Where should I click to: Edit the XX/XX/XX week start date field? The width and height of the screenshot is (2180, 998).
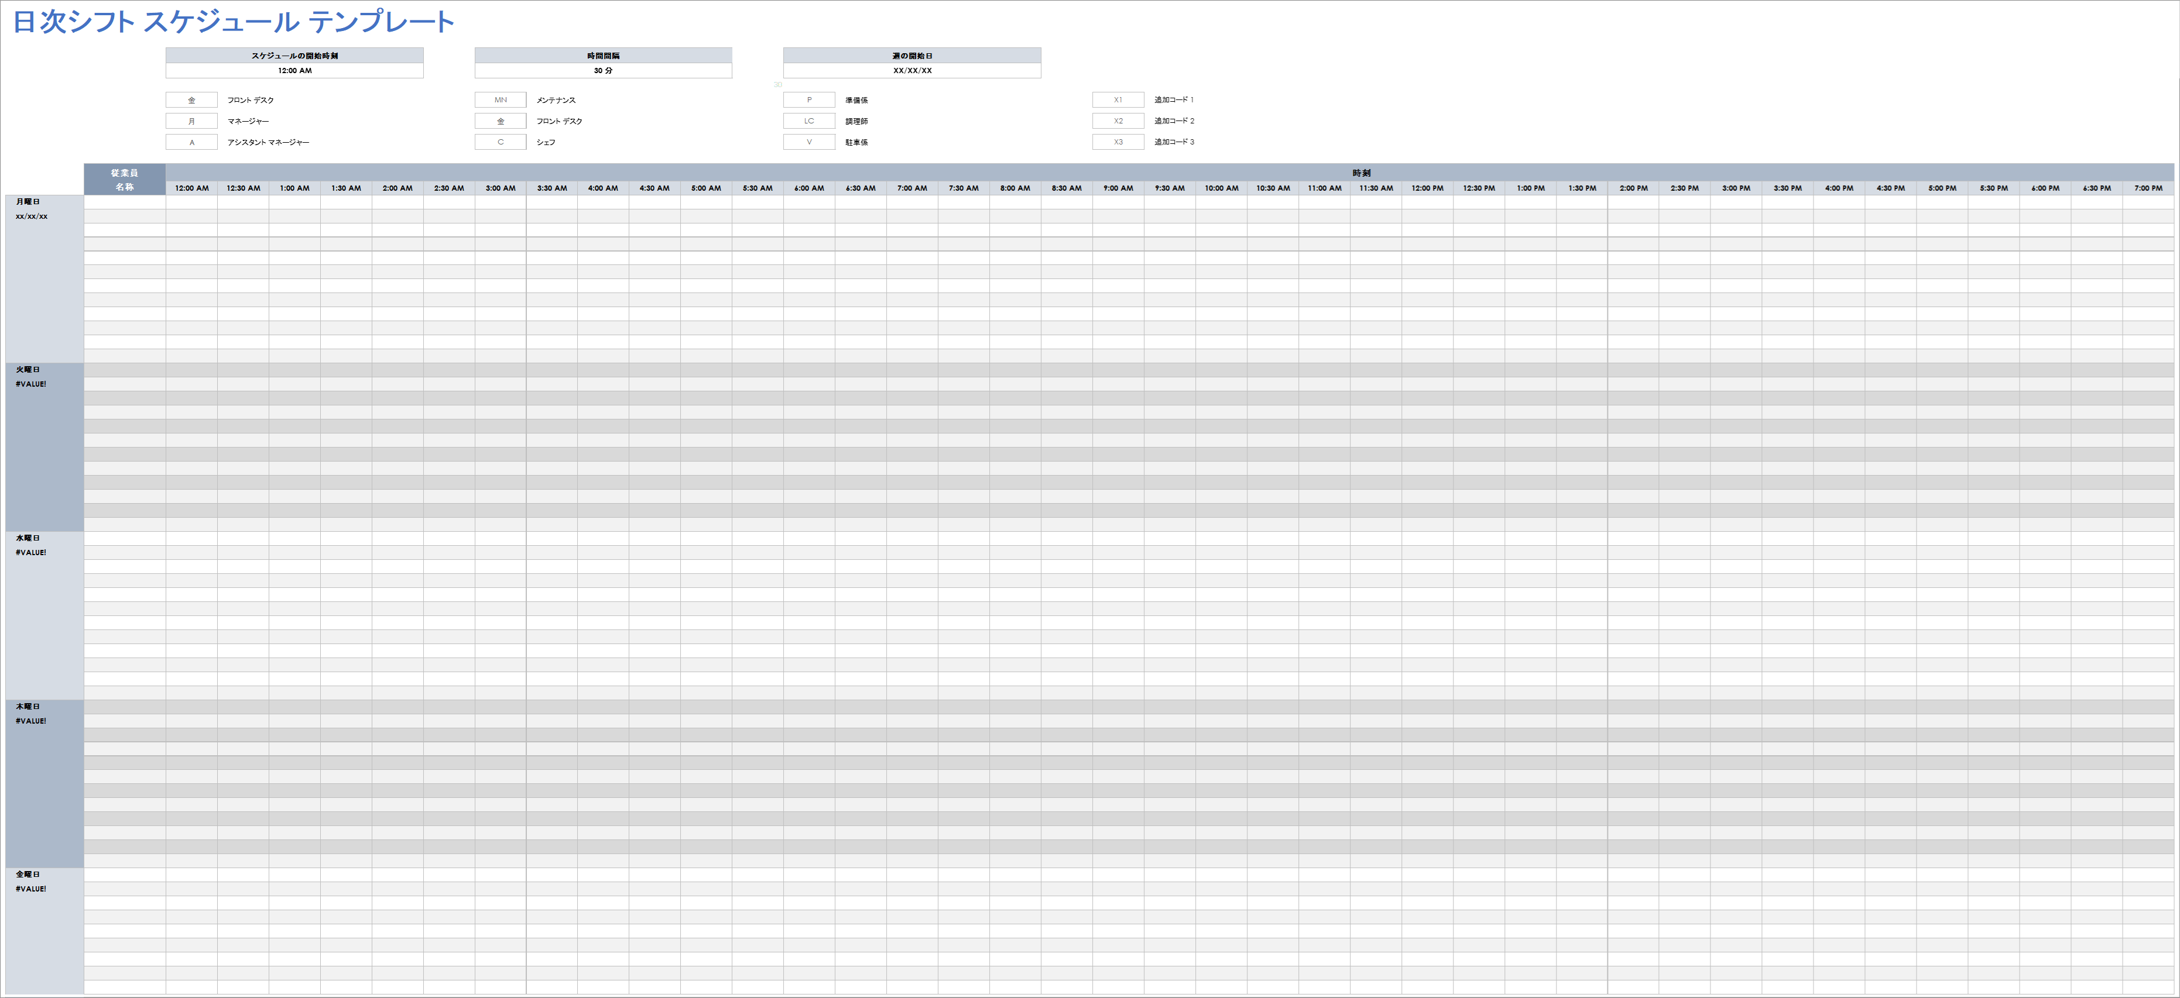pos(912,71)
